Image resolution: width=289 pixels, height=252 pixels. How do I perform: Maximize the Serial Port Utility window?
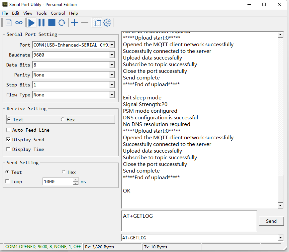pyautogui.click(x=264, y=4)
